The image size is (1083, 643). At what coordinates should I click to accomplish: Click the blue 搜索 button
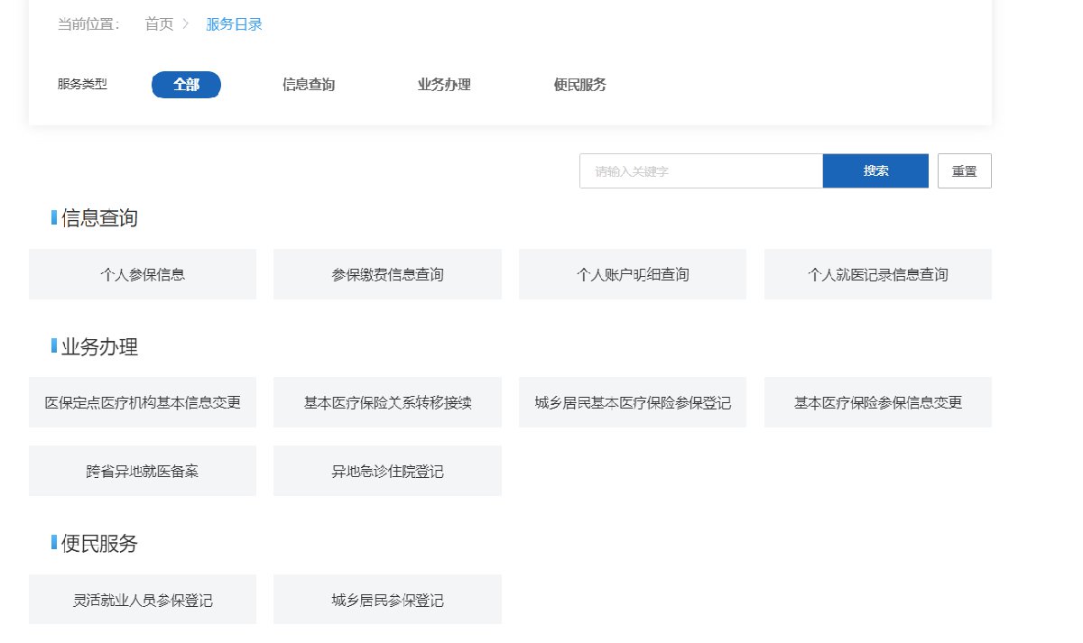tap(875, 170)
